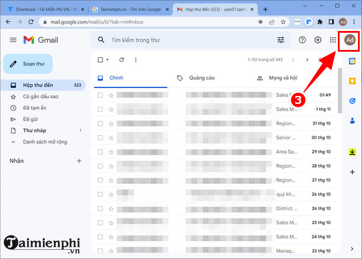Switch to Chính tab

pyautogui.click(x=130, y=78)
